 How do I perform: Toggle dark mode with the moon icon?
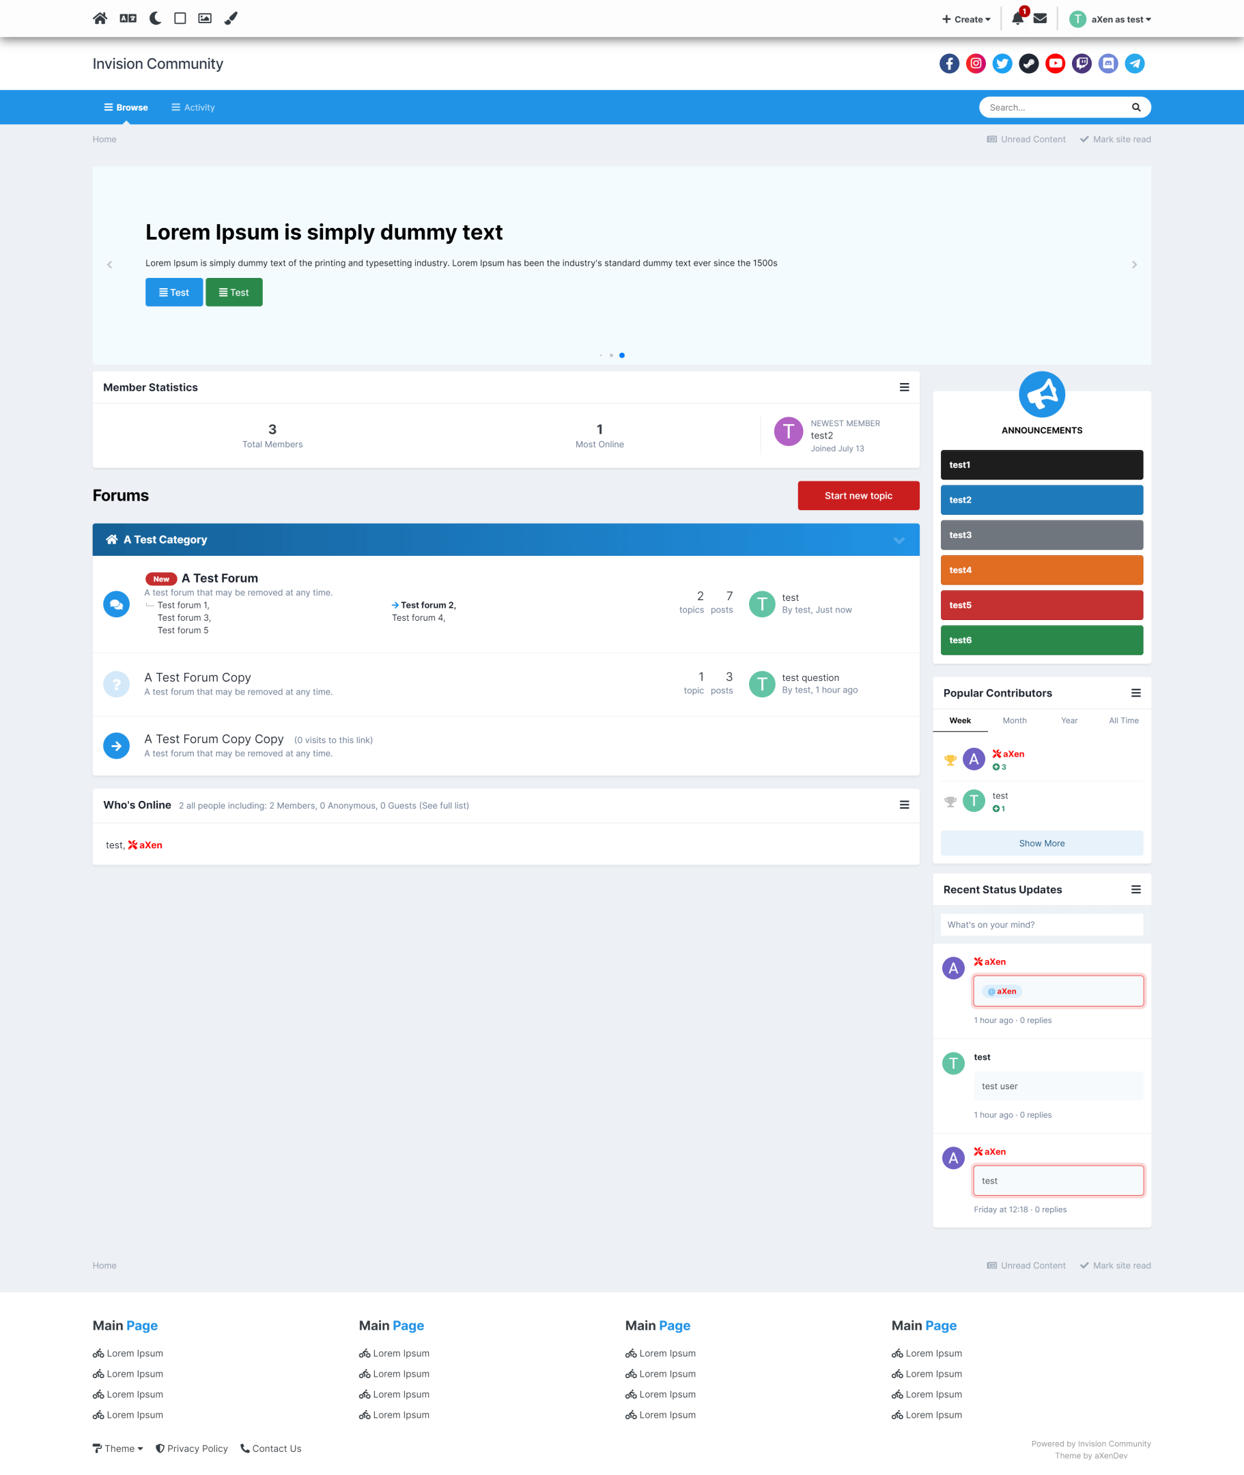coord(155,18)
